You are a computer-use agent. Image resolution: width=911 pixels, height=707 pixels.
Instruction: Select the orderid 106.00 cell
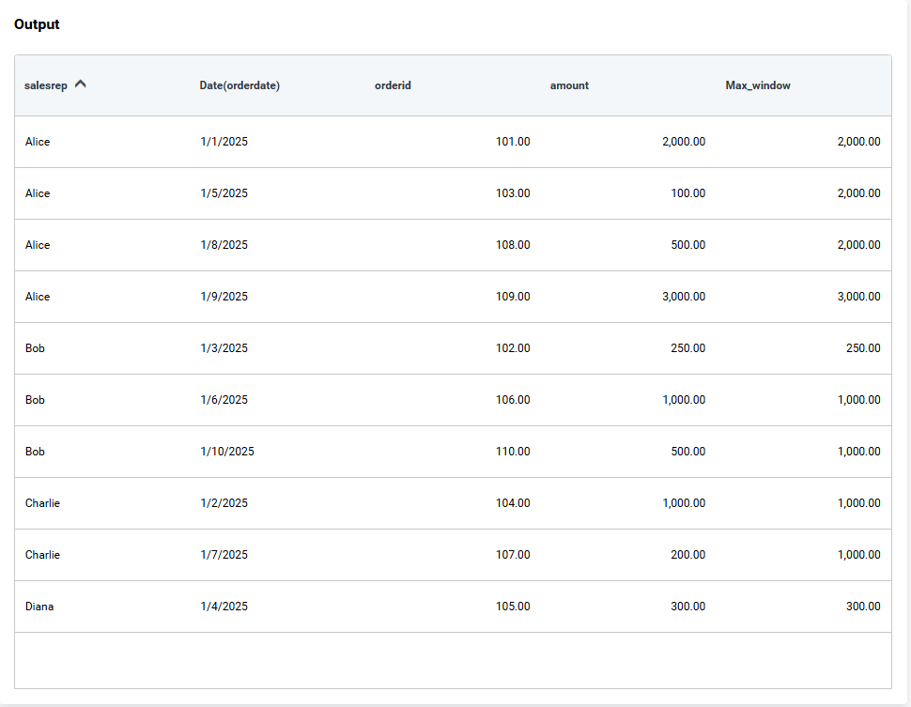[x=513, y=400]
